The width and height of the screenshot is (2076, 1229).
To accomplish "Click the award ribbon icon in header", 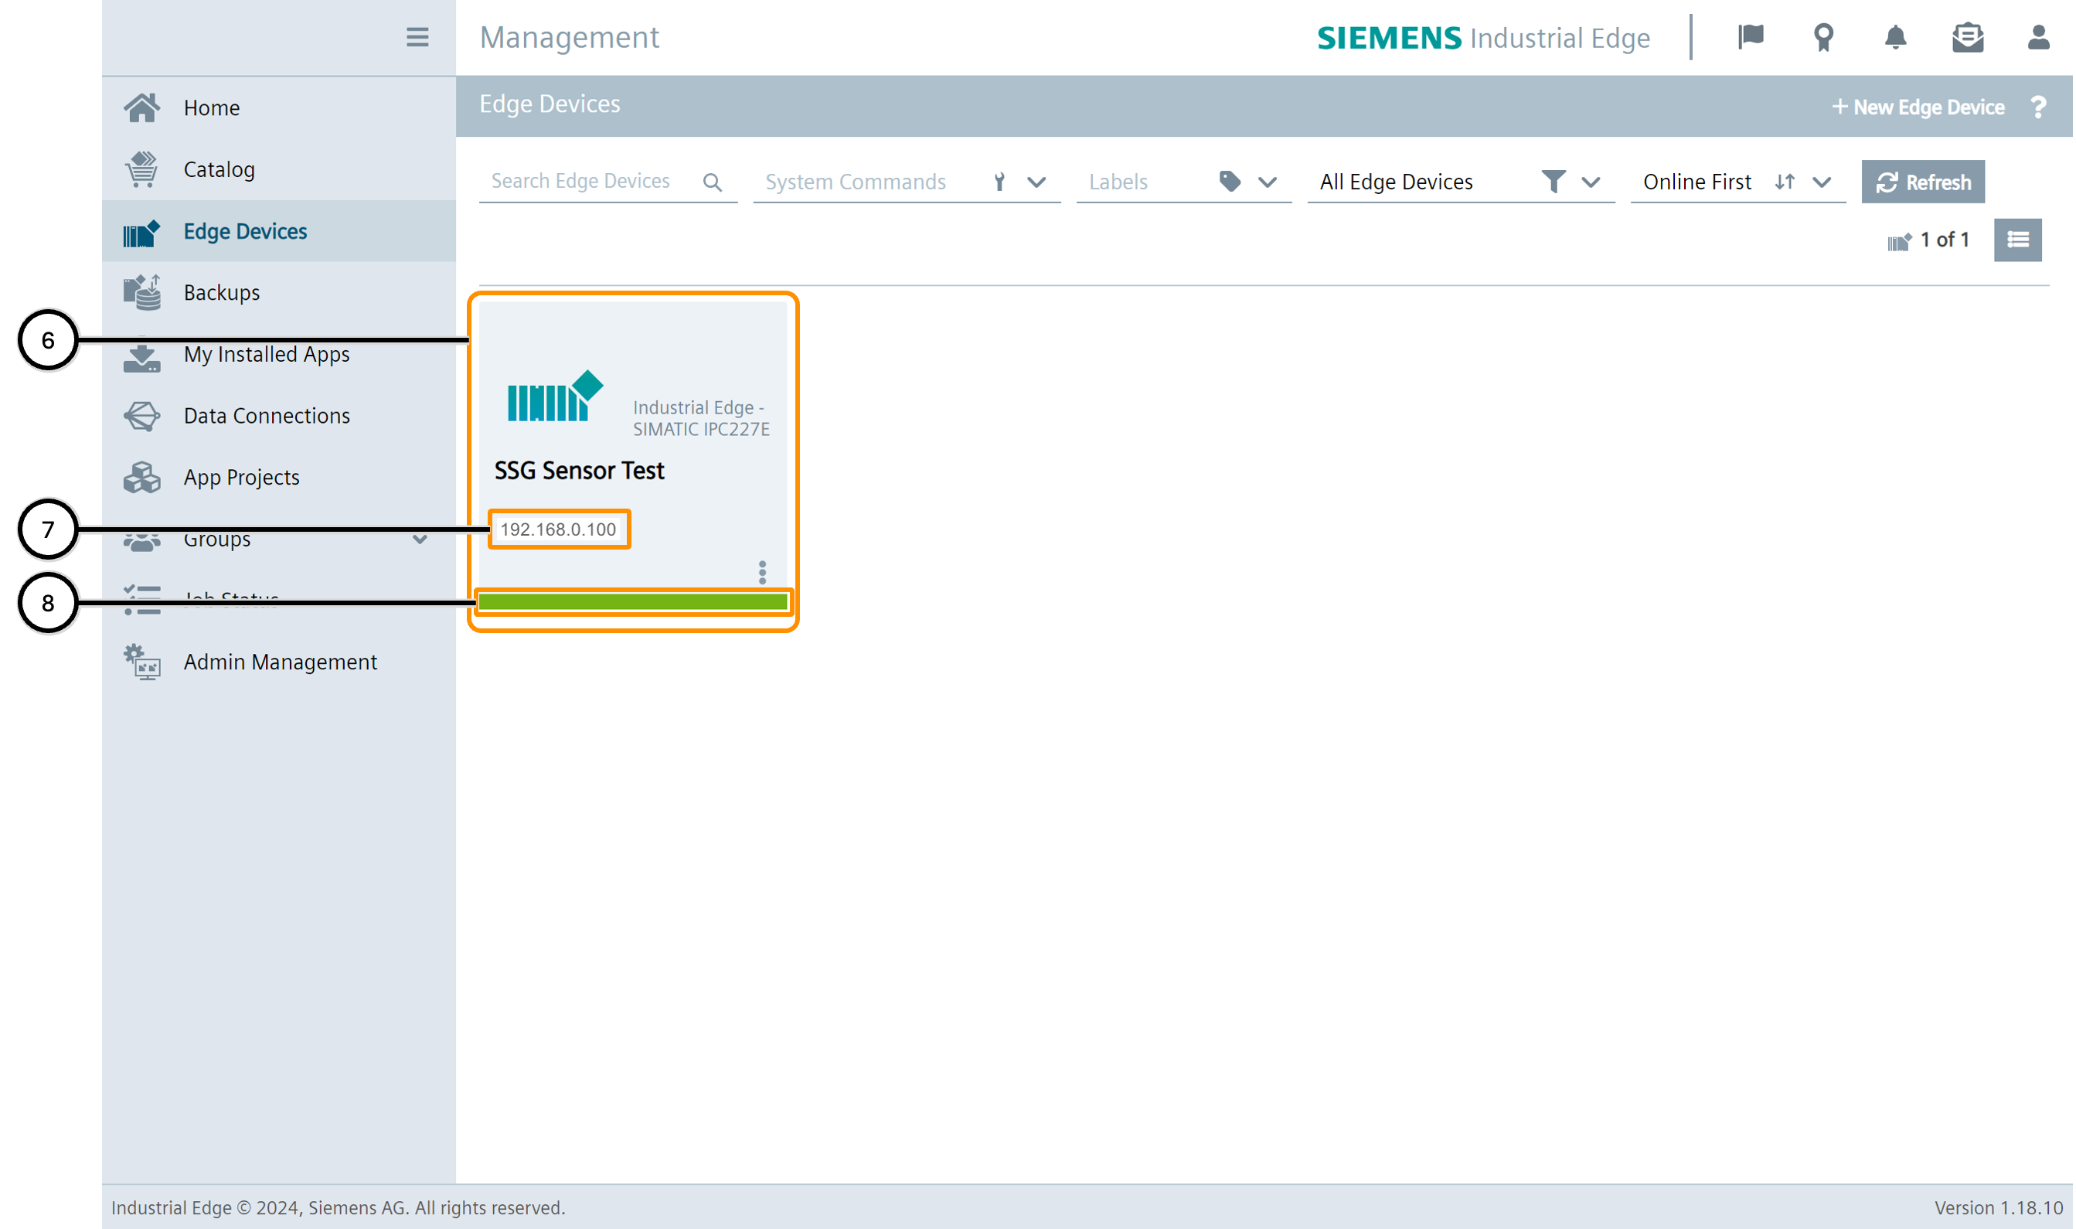I will [1822, 37].
